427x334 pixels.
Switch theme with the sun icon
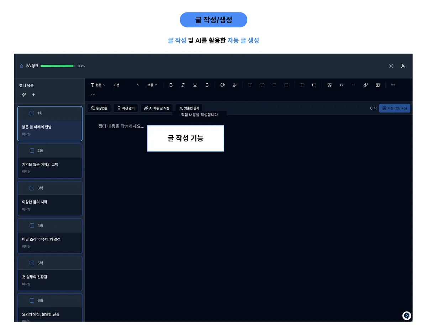tap(391, 66)
